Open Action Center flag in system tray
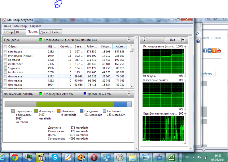 [199, 157]
